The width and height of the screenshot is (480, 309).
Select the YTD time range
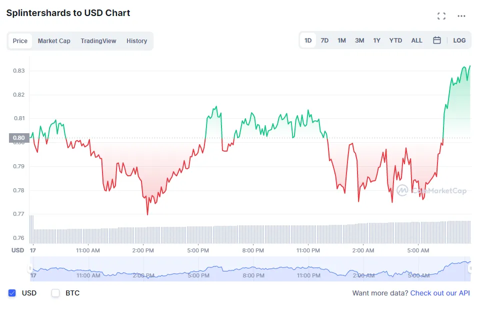click(395, 41)
